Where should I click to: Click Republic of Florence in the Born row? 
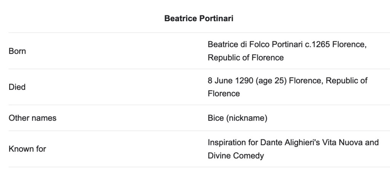[x=246, y=58]
